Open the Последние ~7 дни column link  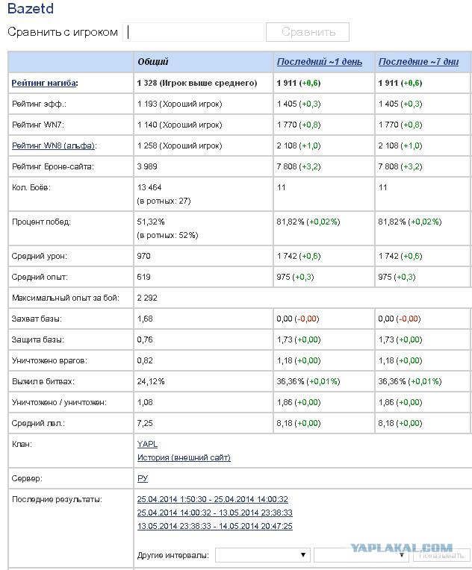[418, 61]
